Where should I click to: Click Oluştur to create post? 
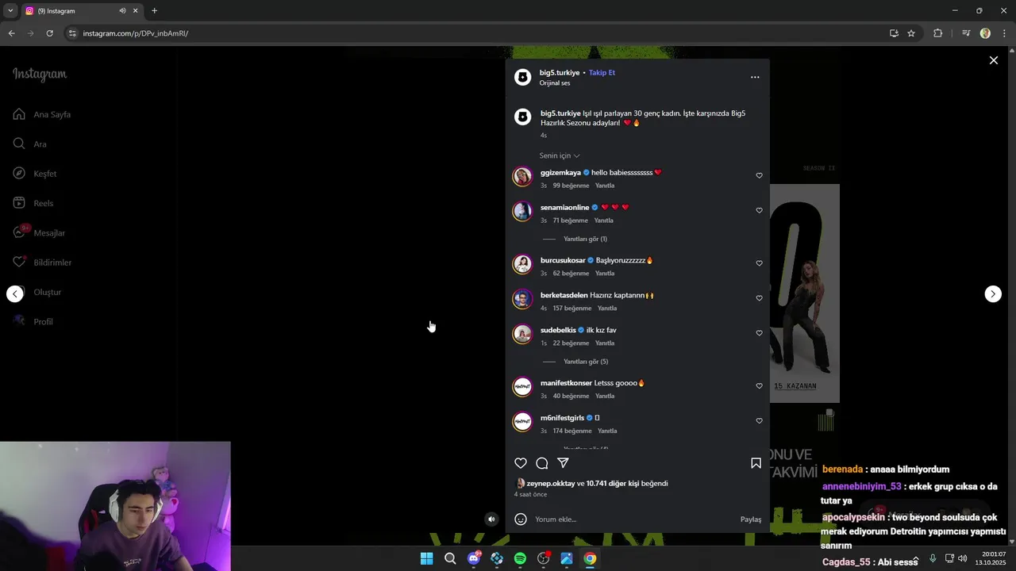tap(37, 292)
